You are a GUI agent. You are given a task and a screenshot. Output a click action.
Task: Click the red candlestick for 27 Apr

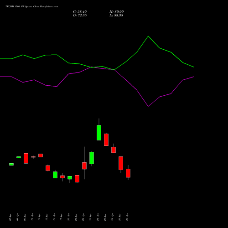pyautogui.click(x=106, y=140)
